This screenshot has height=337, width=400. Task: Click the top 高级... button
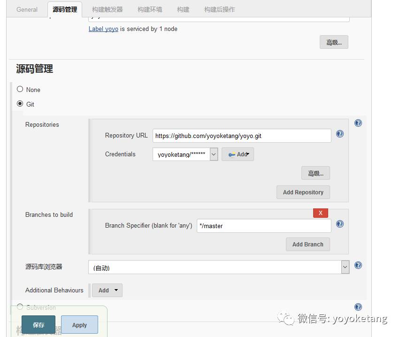click(334, 42)
